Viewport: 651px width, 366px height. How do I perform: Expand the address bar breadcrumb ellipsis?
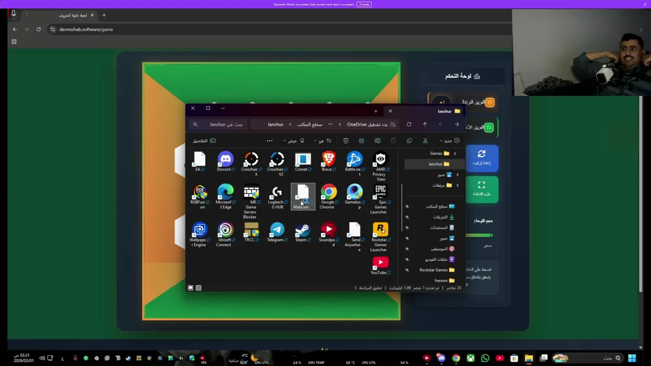click(330, 125)
